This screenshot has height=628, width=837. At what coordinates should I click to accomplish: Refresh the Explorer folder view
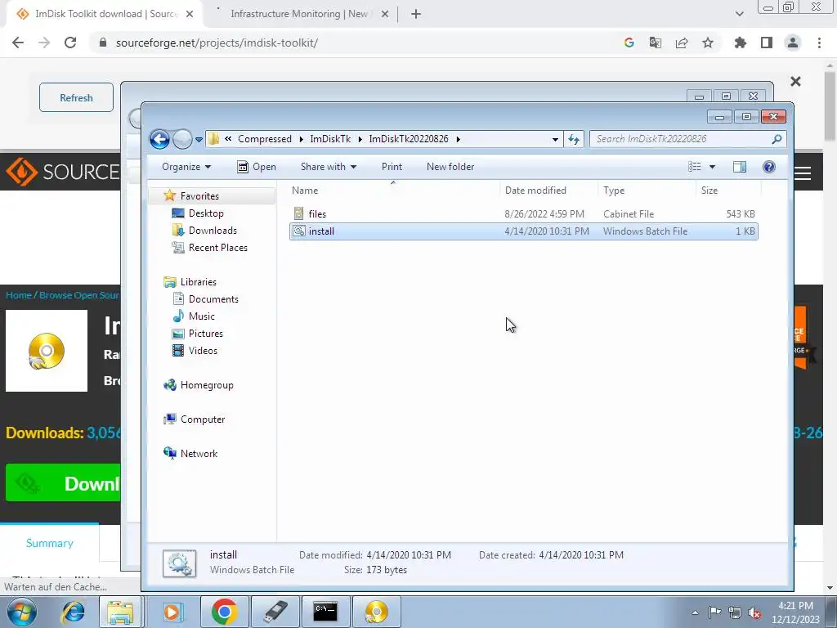coord(574,139)
